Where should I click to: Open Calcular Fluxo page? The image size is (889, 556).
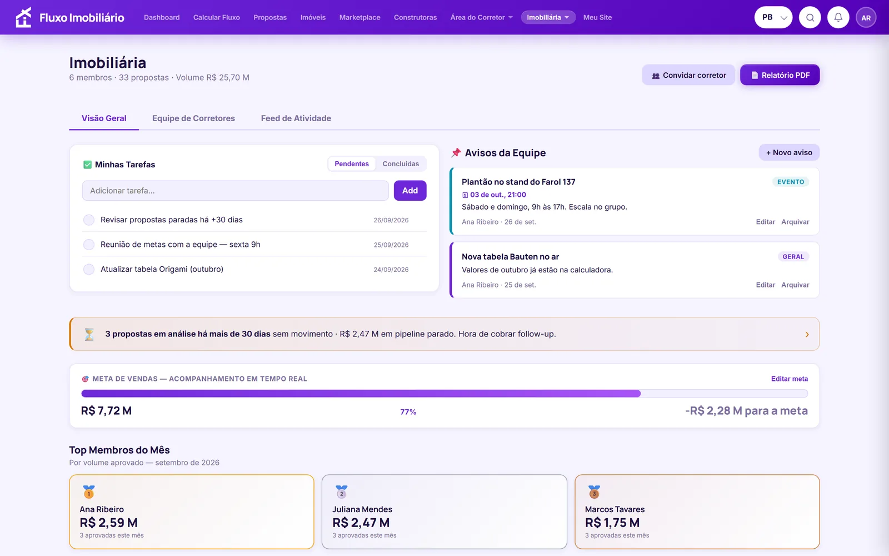tap(217, 17)
